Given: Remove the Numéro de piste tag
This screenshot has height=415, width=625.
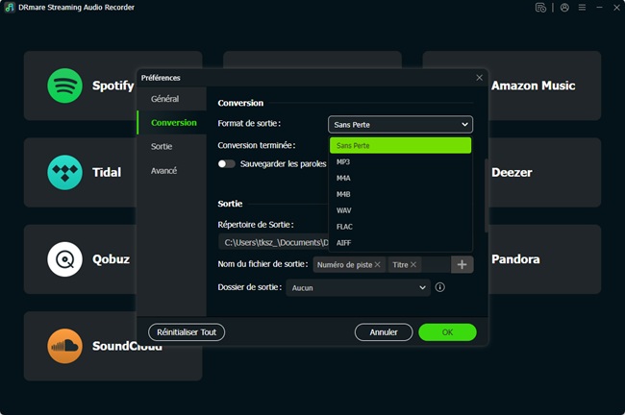Looking at the screenshot, I should pos(378,264).
